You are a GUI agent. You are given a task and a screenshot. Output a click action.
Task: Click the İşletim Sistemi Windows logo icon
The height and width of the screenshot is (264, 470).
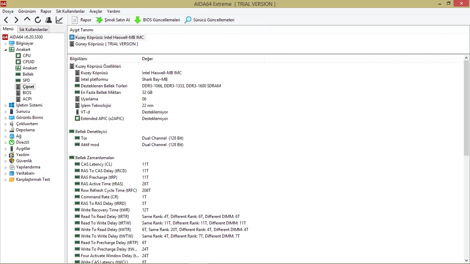click(12, 105)
